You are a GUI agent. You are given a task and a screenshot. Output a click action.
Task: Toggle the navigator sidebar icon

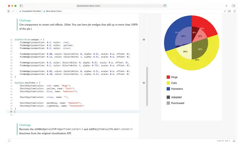[21, 6]
